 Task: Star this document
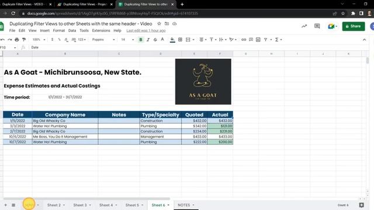click(159, 23)
